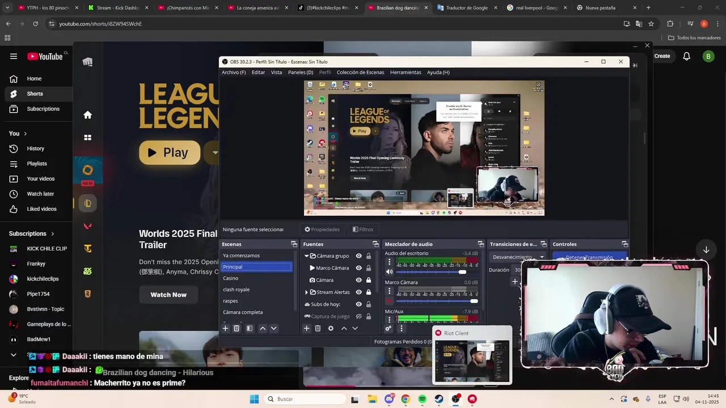Hide the Marco Cámara source

pyautogui.click(x=358, y=268)
